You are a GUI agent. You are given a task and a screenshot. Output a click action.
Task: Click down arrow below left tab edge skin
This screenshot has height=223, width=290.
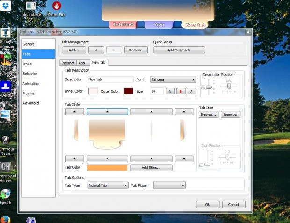click(75, 158)
